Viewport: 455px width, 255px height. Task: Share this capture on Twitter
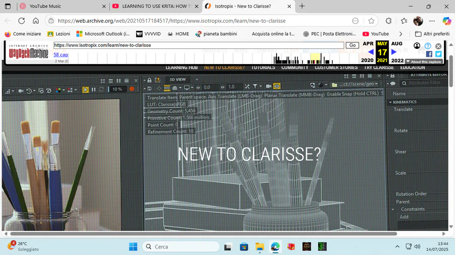(x=438, y=54)
